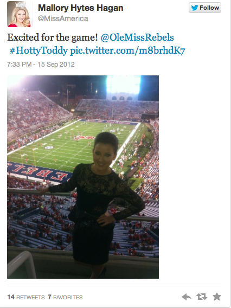Open the #HottyToddy hashtag link
Viewport: 231px width, 308px height.
click(39, 50)
